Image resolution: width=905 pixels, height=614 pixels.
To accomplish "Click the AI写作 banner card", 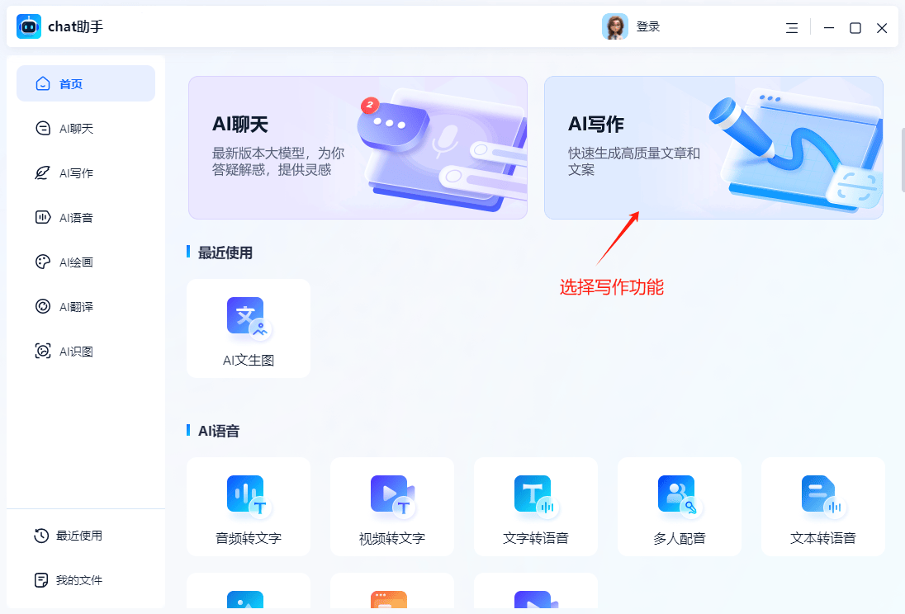I will [713, 148].
